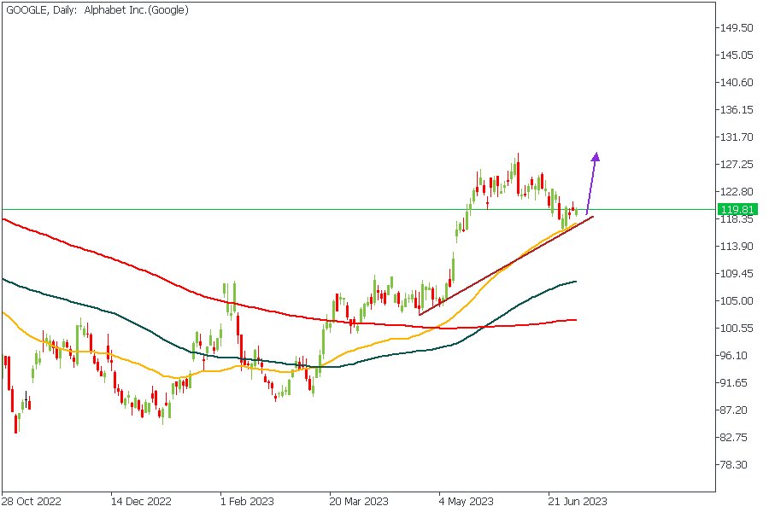Image resolution: width=769 pixels, height=512 pixels.
Task: Select the 4 May 2023 date label
Action: [x=466, y=501]
